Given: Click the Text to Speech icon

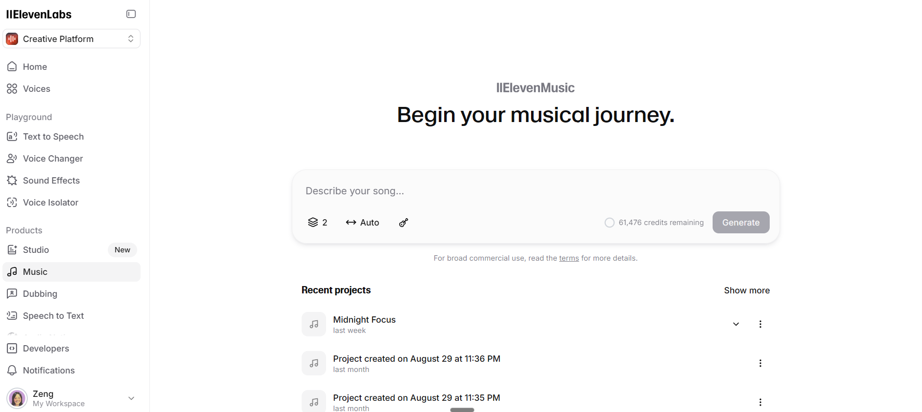Looking at the screenshot, I should pos(12,136).
